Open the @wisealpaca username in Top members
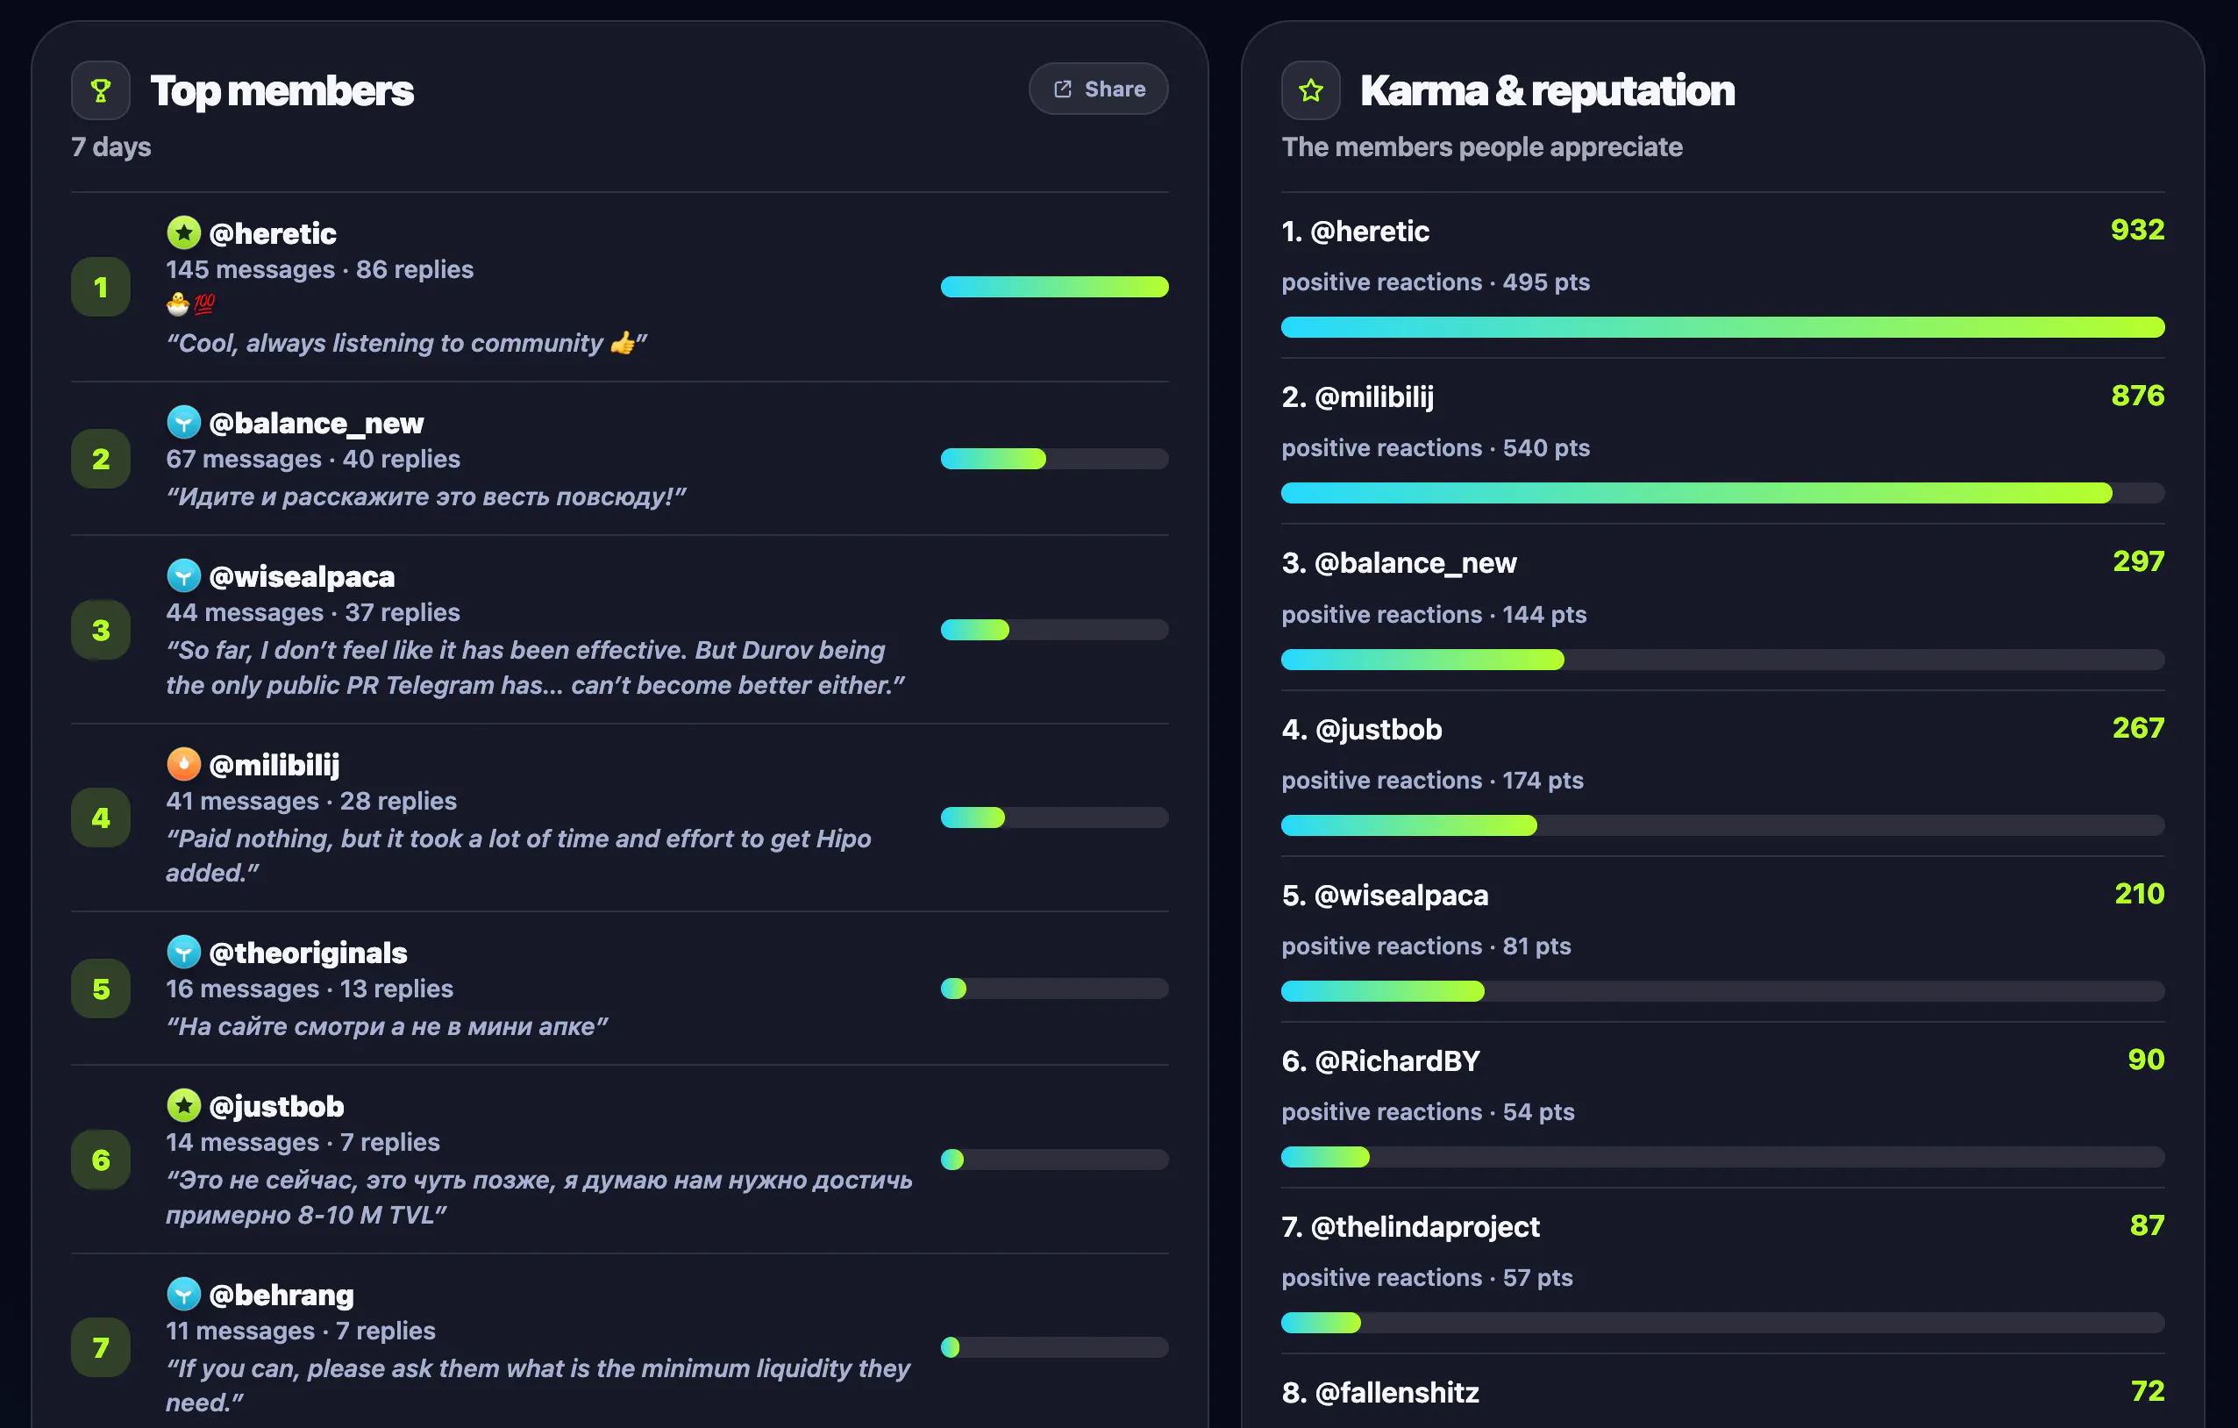This screenshot has width=2238, height=1428. [x=302, y=576]
